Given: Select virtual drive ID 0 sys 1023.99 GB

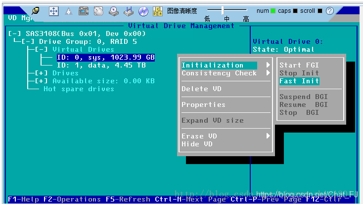Looking at the screenshot, I should pos(106,58).
